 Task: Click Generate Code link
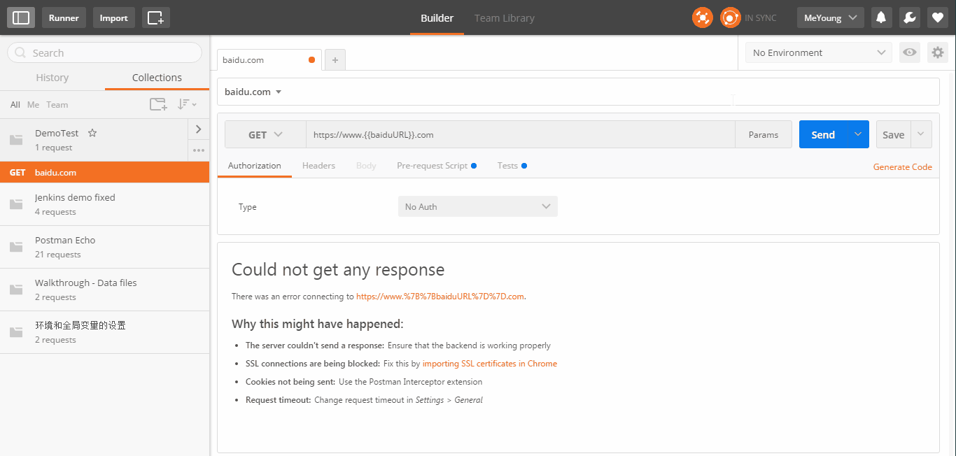(x=902, y=166)
